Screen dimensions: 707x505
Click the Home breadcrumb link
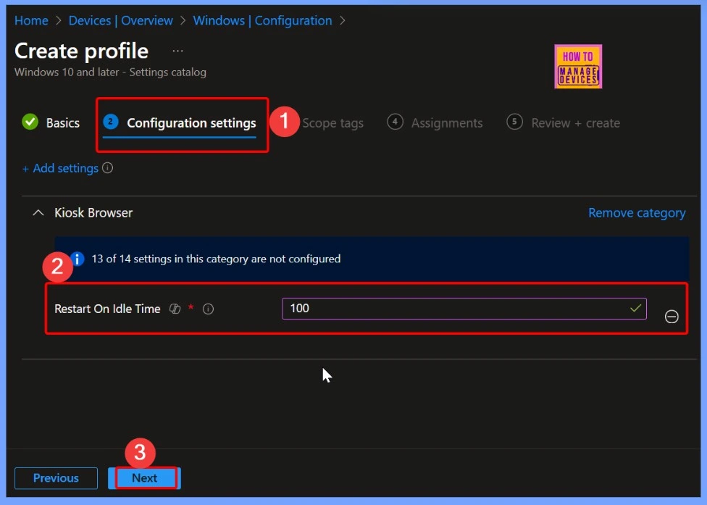tap(31, 20)
